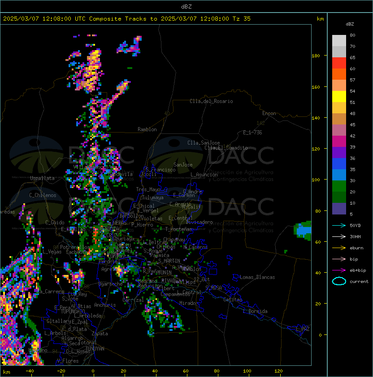Click the blue-green radar echo at east edge

click(303, 231)
